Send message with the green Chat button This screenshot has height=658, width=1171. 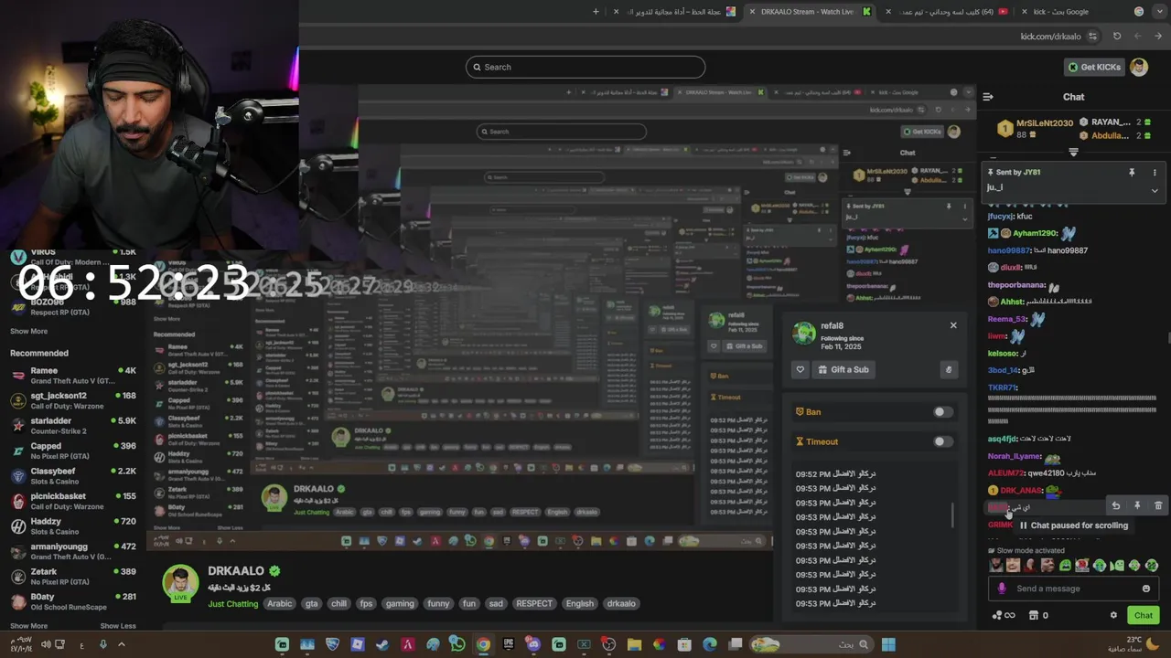click(1144, 615)
